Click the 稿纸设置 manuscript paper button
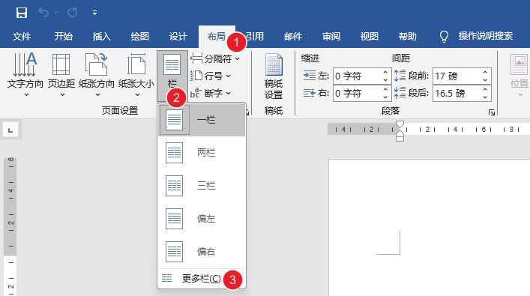 274,76
